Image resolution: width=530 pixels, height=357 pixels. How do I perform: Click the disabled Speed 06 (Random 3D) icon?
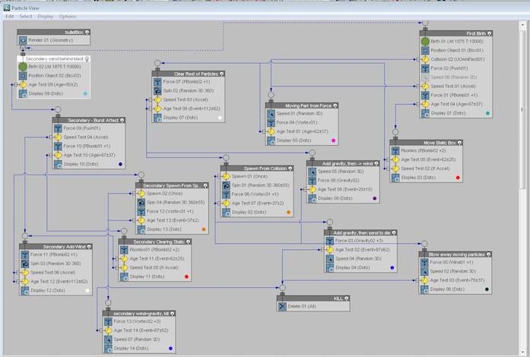(425, 77)
